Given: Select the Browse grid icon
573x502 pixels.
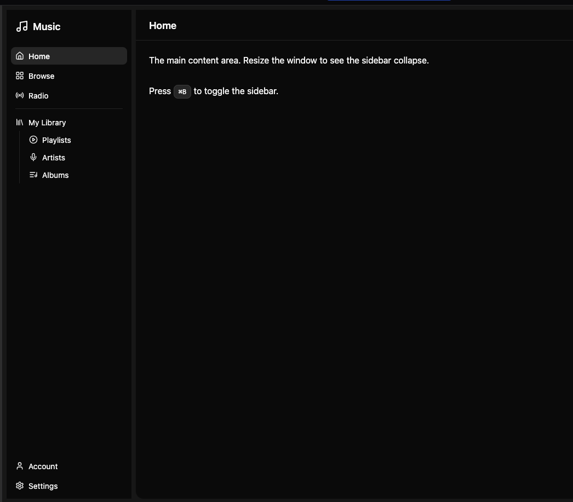Looking at the screenshot, I should click(x=20, y=76).
